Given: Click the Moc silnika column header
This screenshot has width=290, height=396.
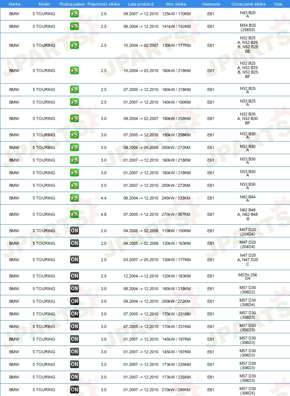Looking at the screenshot, I should pyautogui.click(x=176, y=4).
